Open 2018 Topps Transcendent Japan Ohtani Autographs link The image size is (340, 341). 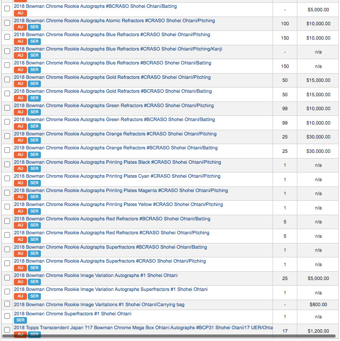[143, 328]
